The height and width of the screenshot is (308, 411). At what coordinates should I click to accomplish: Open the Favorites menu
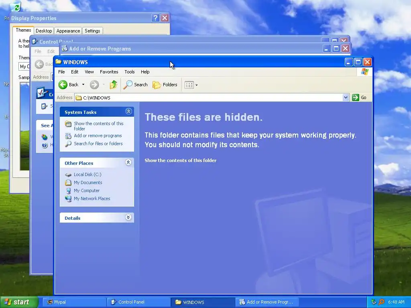pos(109,72)
